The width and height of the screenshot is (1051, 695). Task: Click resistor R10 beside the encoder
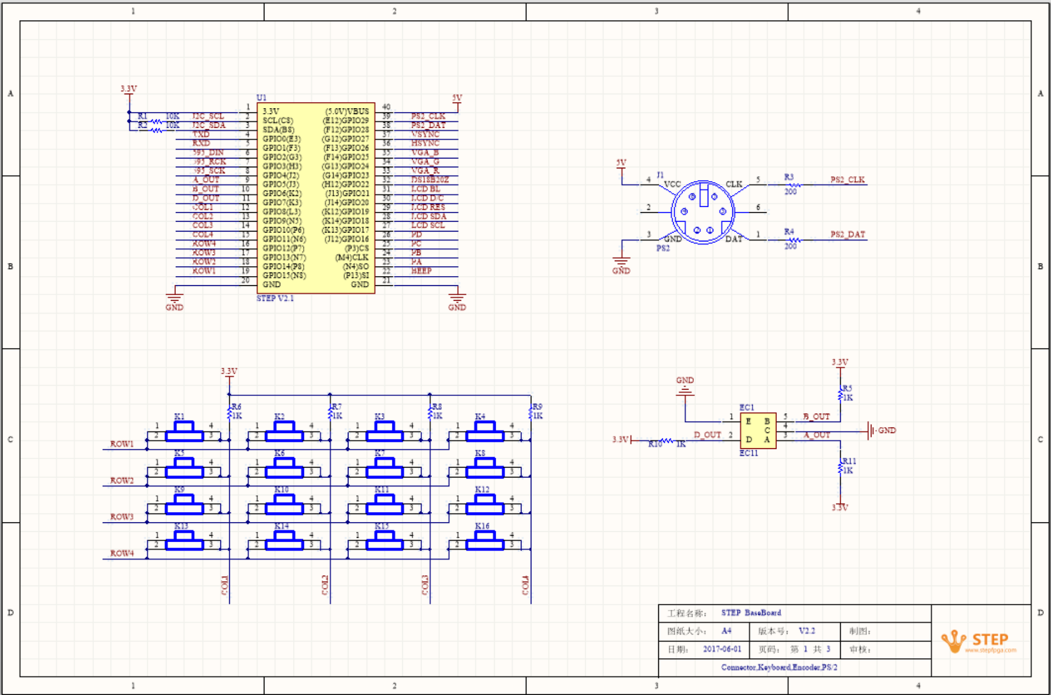(666, 441)
